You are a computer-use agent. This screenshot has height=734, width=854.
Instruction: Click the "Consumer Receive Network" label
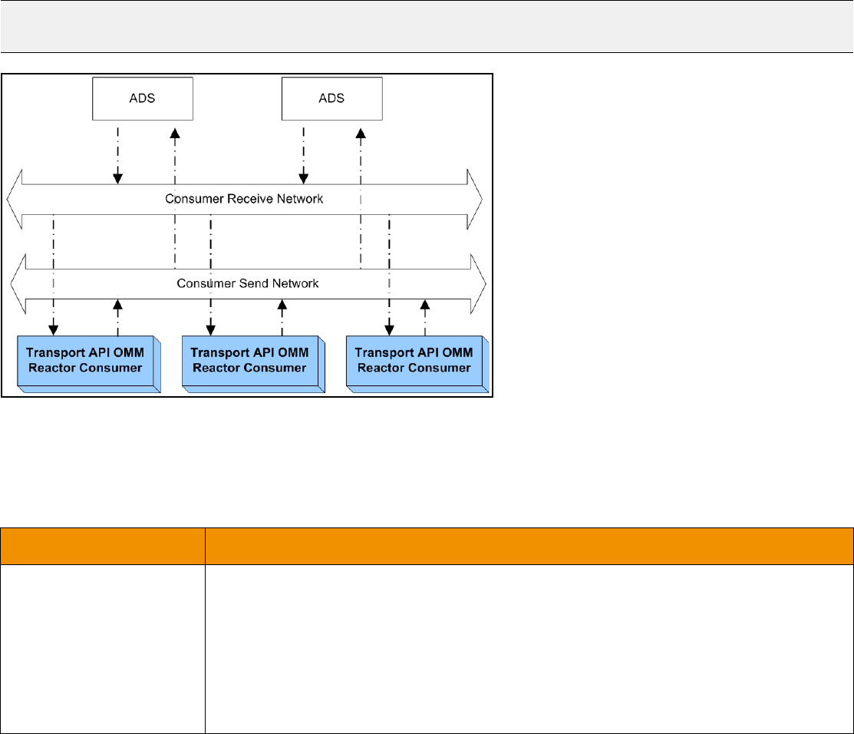click(244, 199)
